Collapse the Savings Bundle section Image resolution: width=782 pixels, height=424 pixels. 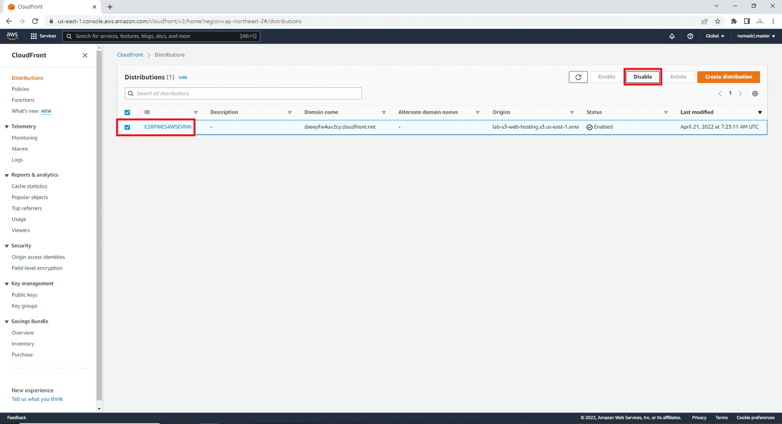(x=6, y=321)
